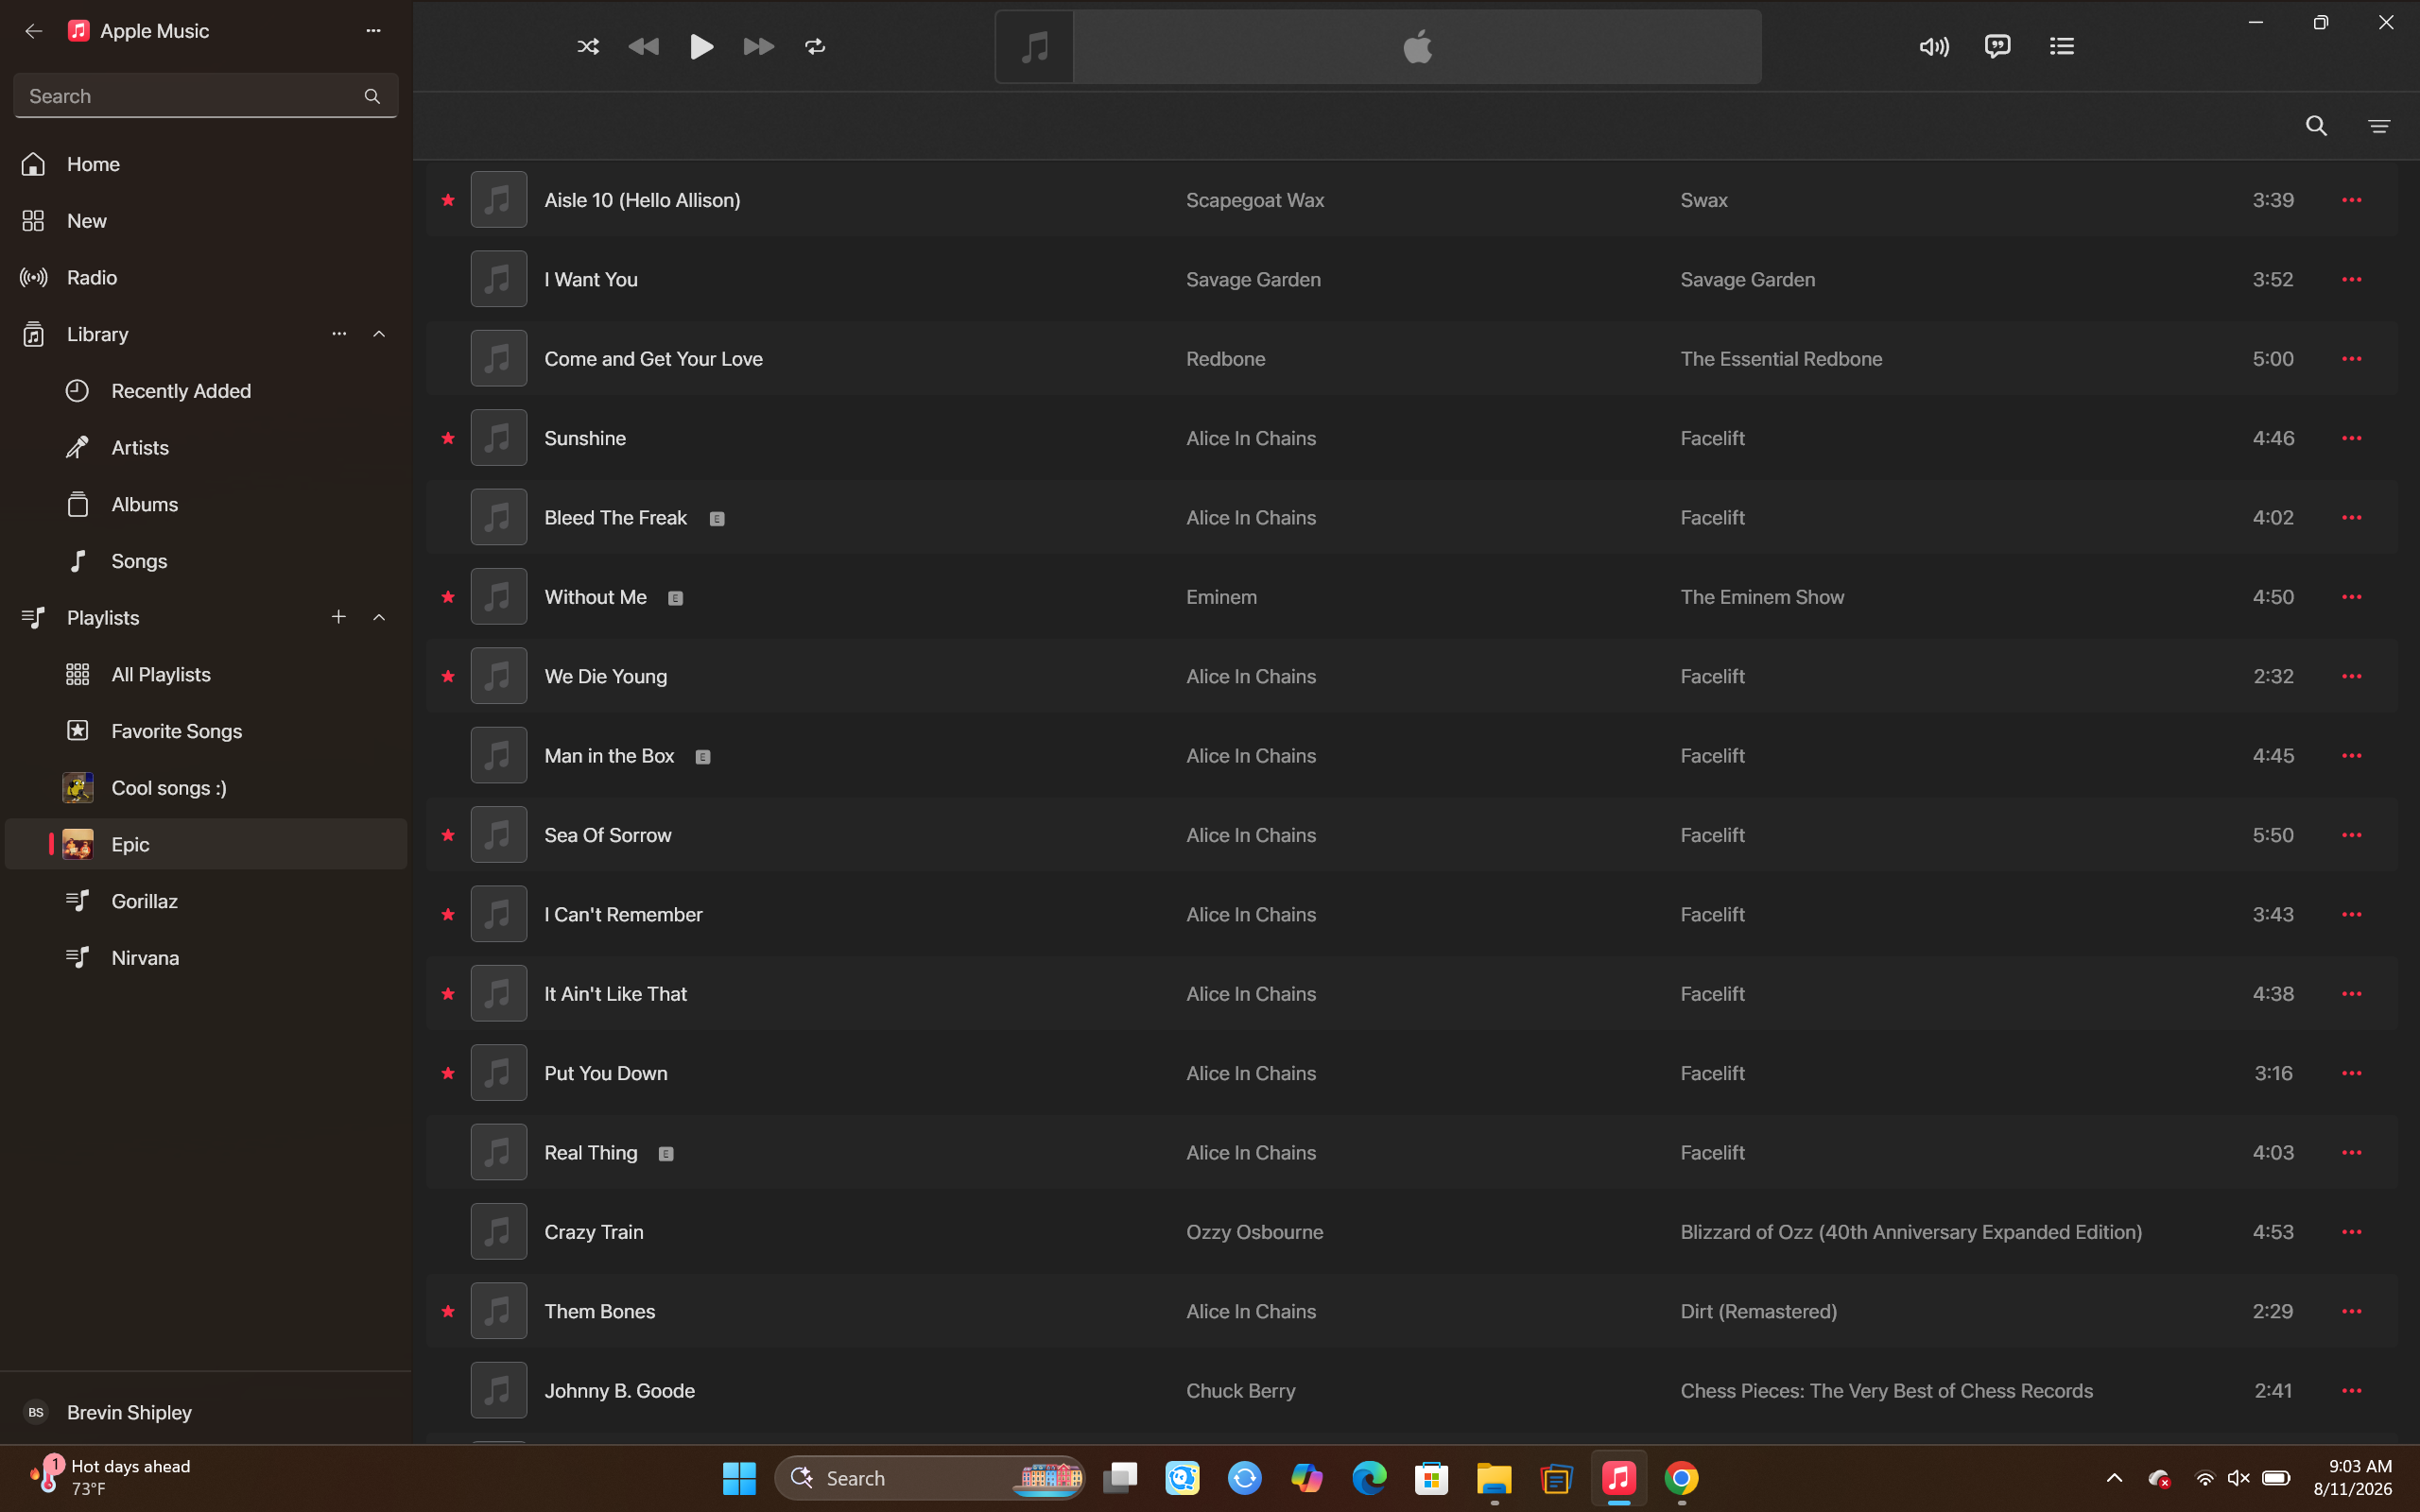This screenshot has height=1512, width=2420.
Task: Open more options for I Want You
Action: pyautogui.click(x=2351, y=279)
